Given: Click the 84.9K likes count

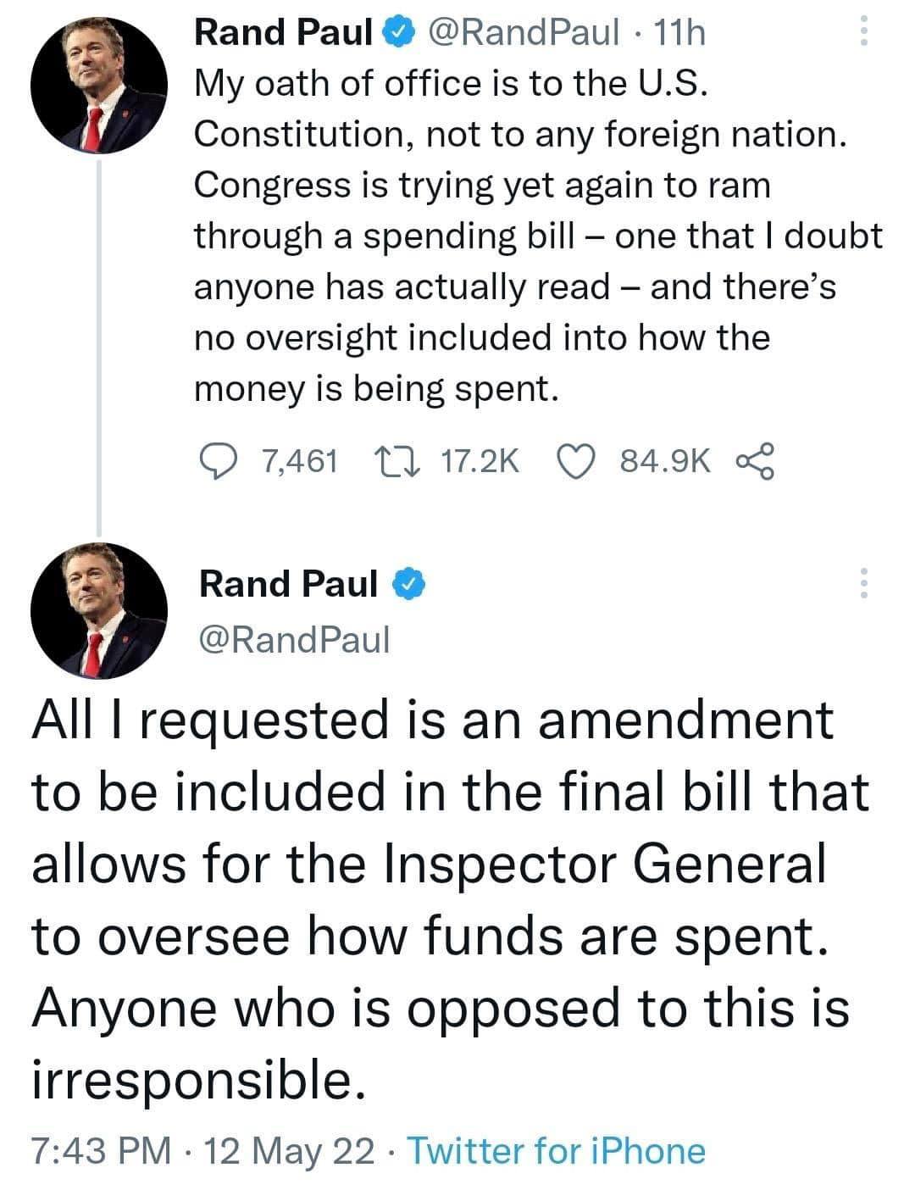Looking at the screenshot, I should pos(666,461).
